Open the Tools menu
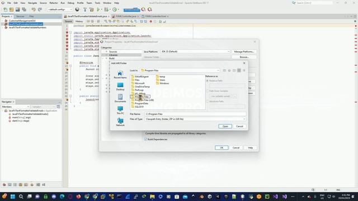The width and height of the screenshot is (358, 201). 97,3
